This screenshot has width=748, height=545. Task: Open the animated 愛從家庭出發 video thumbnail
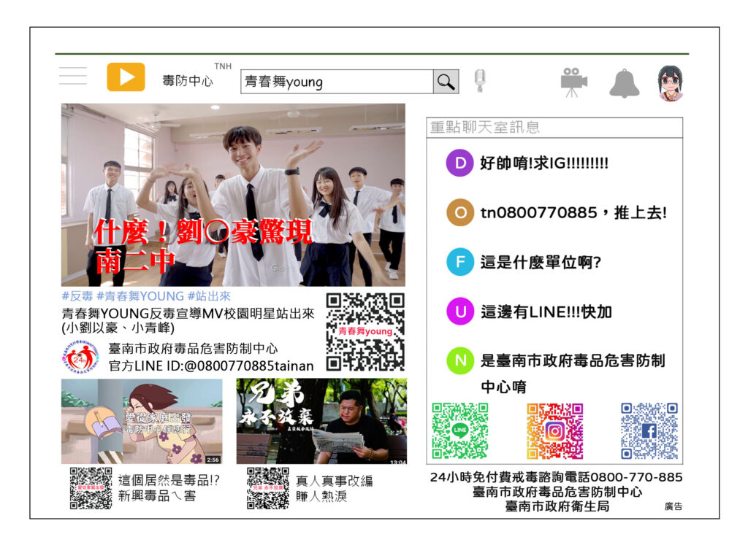142,422
